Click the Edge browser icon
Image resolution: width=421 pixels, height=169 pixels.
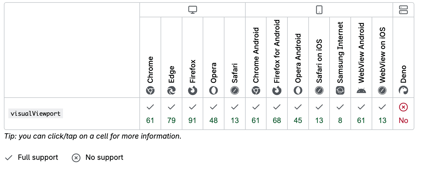[171, 91]
